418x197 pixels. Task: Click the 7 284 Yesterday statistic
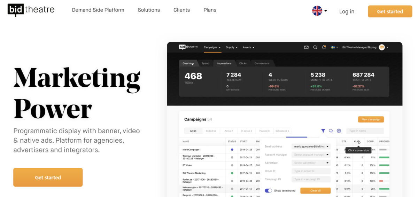[234, 77]
